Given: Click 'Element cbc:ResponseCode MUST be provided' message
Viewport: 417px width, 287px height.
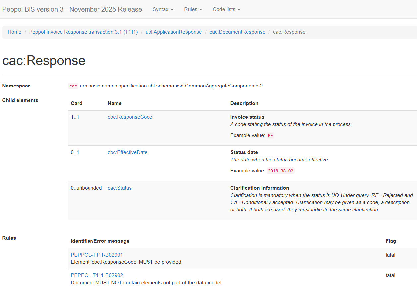Looking at the screenshot, I should (x=127, y=262).
